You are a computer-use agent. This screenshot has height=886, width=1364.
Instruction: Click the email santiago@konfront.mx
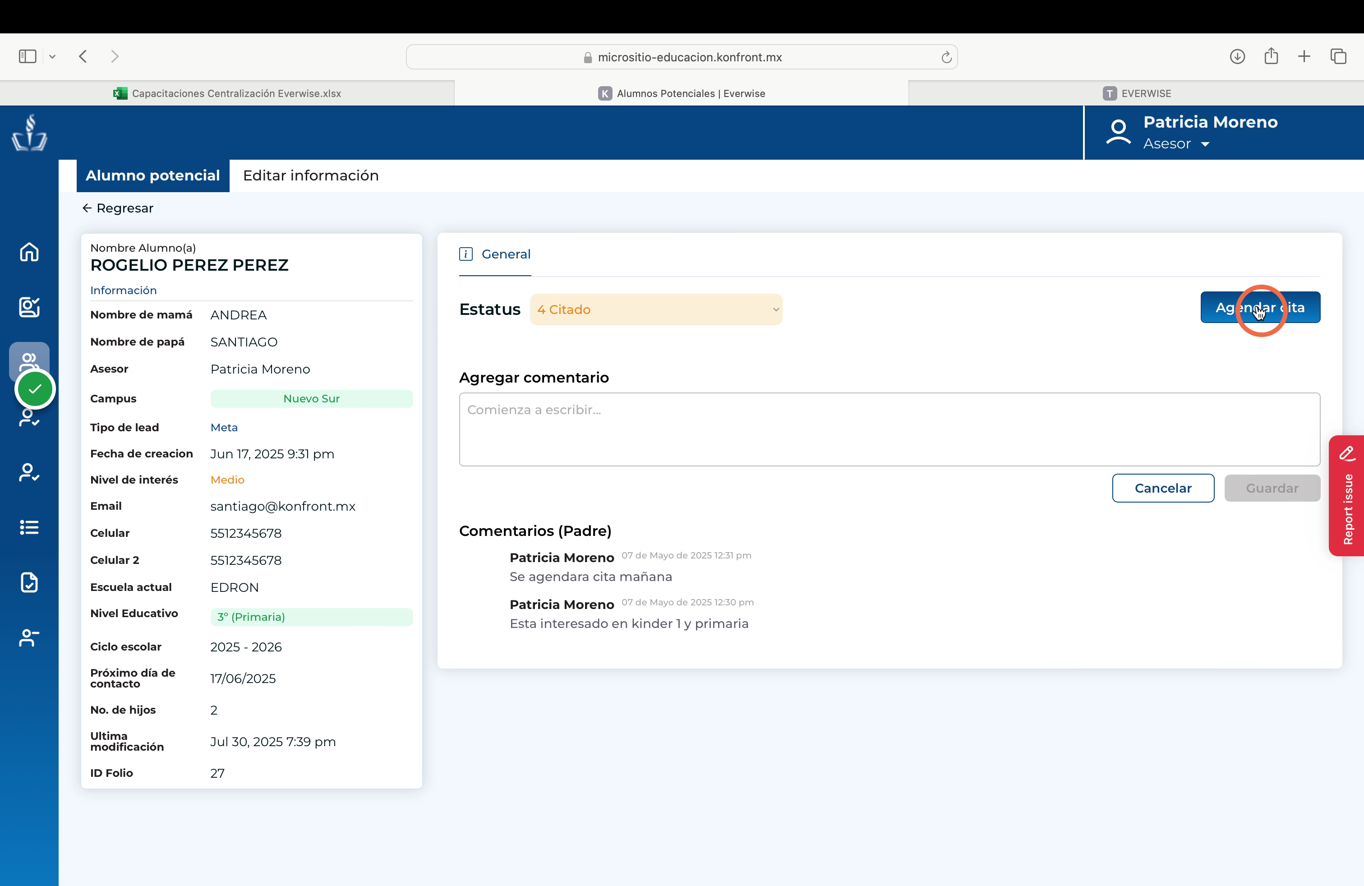283,506
